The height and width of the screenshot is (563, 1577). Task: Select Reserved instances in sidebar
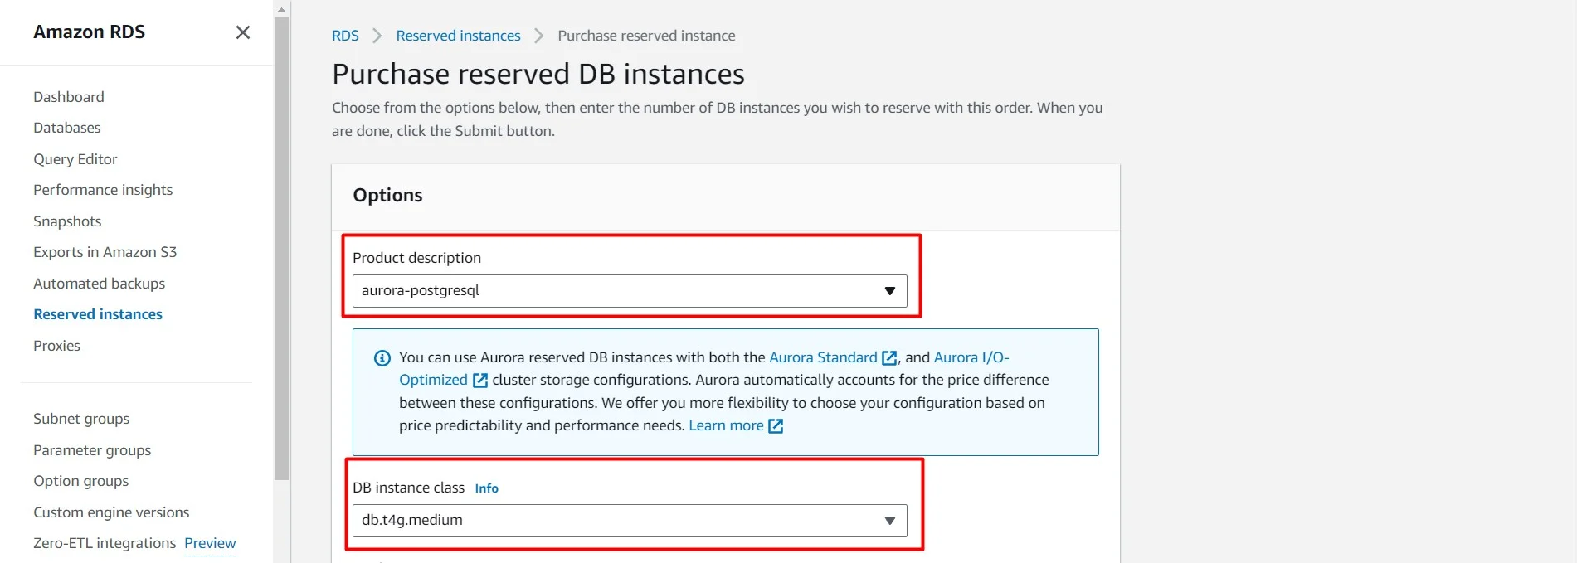click(x=98, y=314)
